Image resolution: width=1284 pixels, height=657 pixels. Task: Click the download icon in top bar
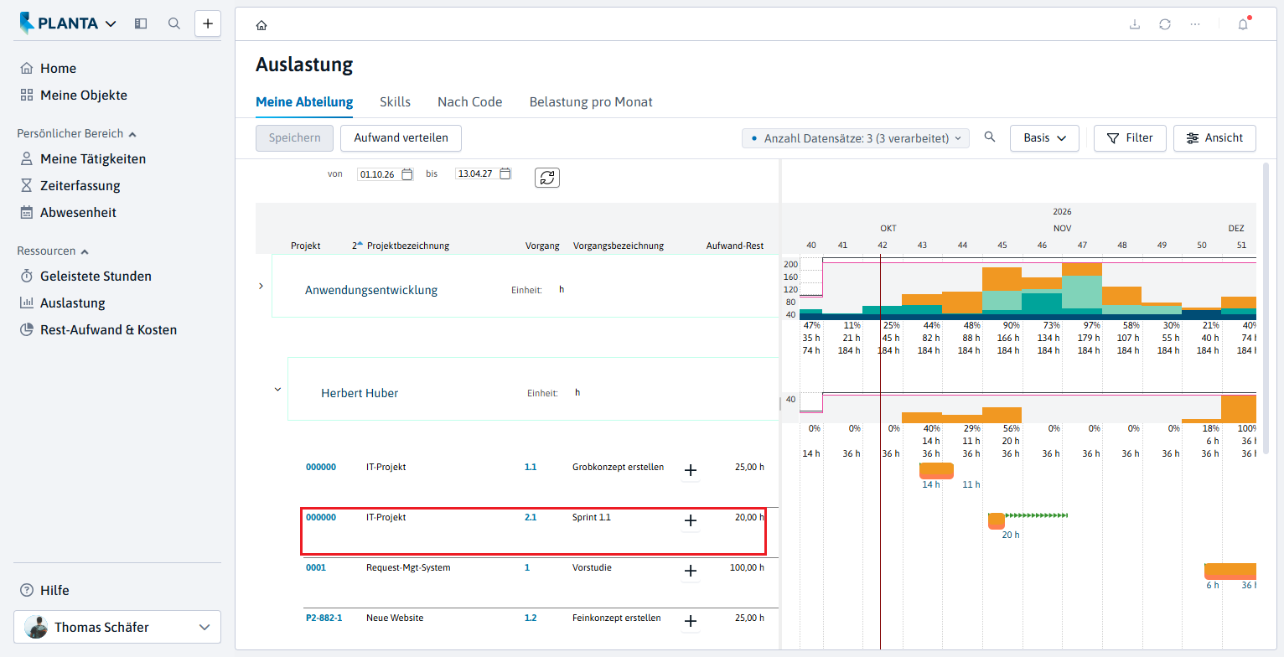(1135, 24)
